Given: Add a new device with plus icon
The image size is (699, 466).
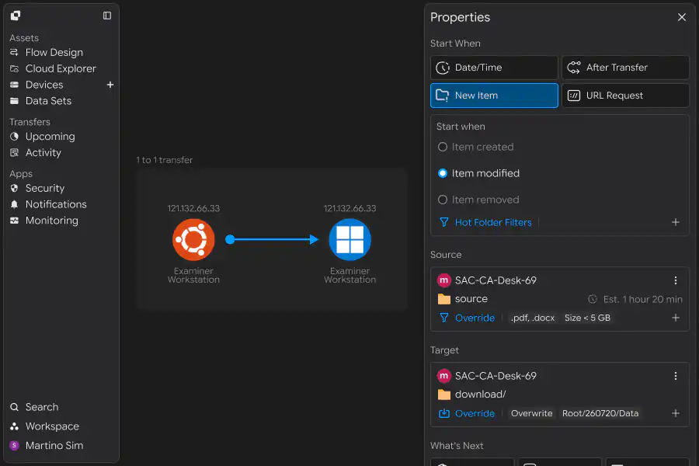Looking at the screenshot, I should click(110, 85).
